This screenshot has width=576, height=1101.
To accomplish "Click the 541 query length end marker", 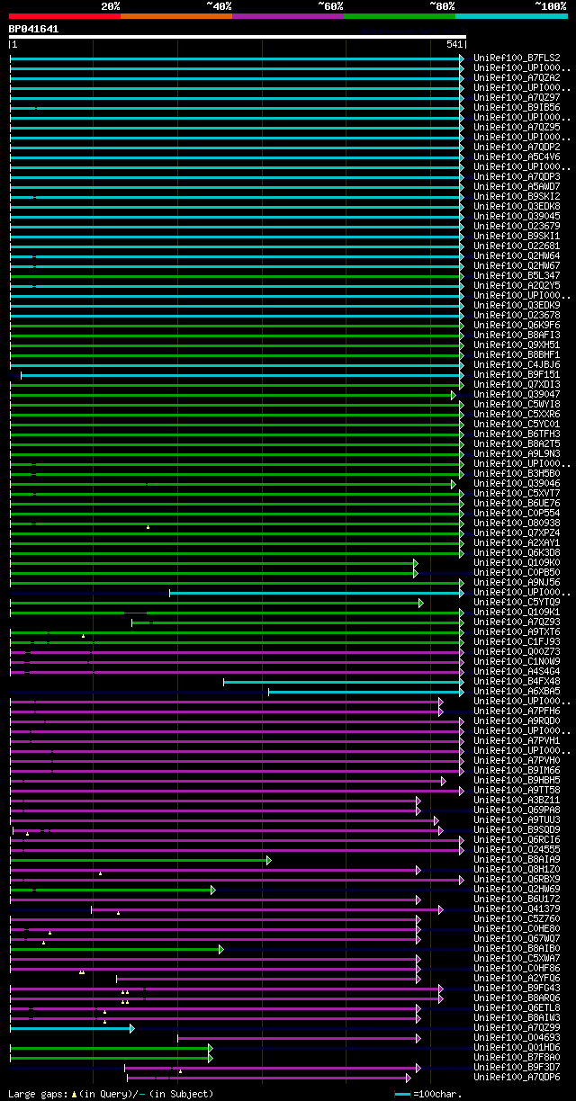I will [x=454, y=44].
